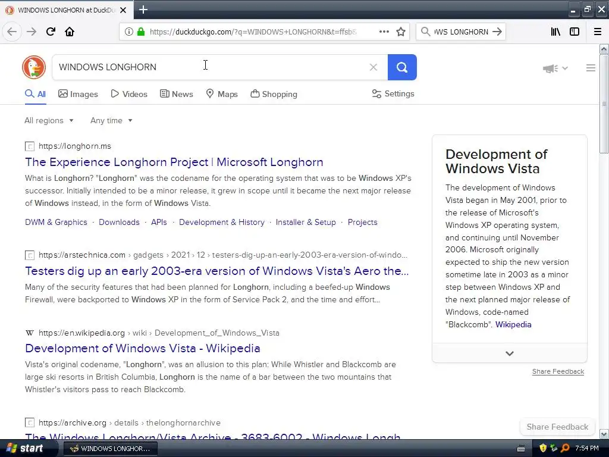Open DuckDuckGo side menu hamburger
The image size is (609, 457).
(x=591, y=68)
